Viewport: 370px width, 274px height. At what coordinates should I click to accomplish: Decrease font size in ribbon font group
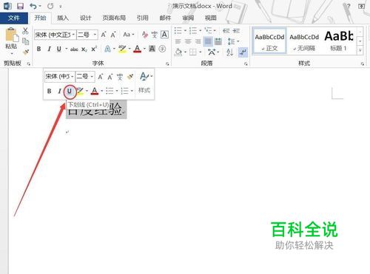pyautogui.click(x=113, y=35)
